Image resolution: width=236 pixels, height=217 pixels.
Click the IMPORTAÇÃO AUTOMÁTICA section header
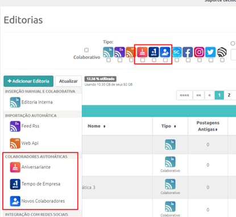point(31,116)
